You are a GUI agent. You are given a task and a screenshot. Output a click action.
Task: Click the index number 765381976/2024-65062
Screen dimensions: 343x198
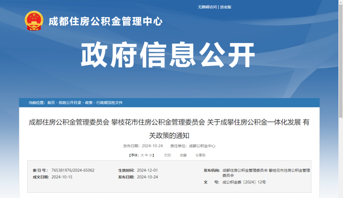pos(73,170)
